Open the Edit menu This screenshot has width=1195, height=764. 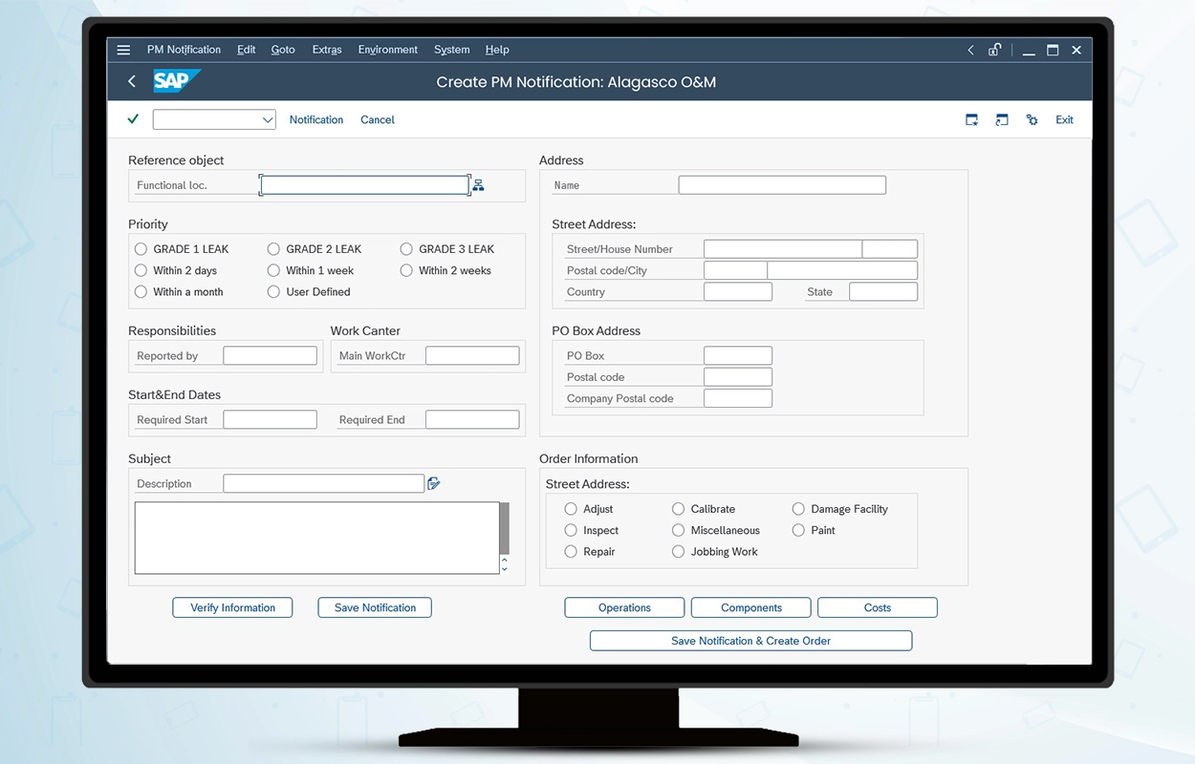click(246, 50)
